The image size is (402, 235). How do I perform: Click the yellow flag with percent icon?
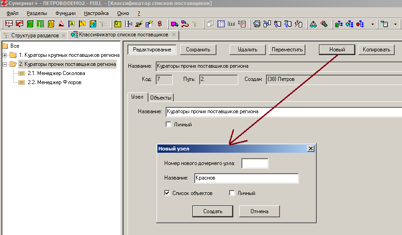click(82, 24)
